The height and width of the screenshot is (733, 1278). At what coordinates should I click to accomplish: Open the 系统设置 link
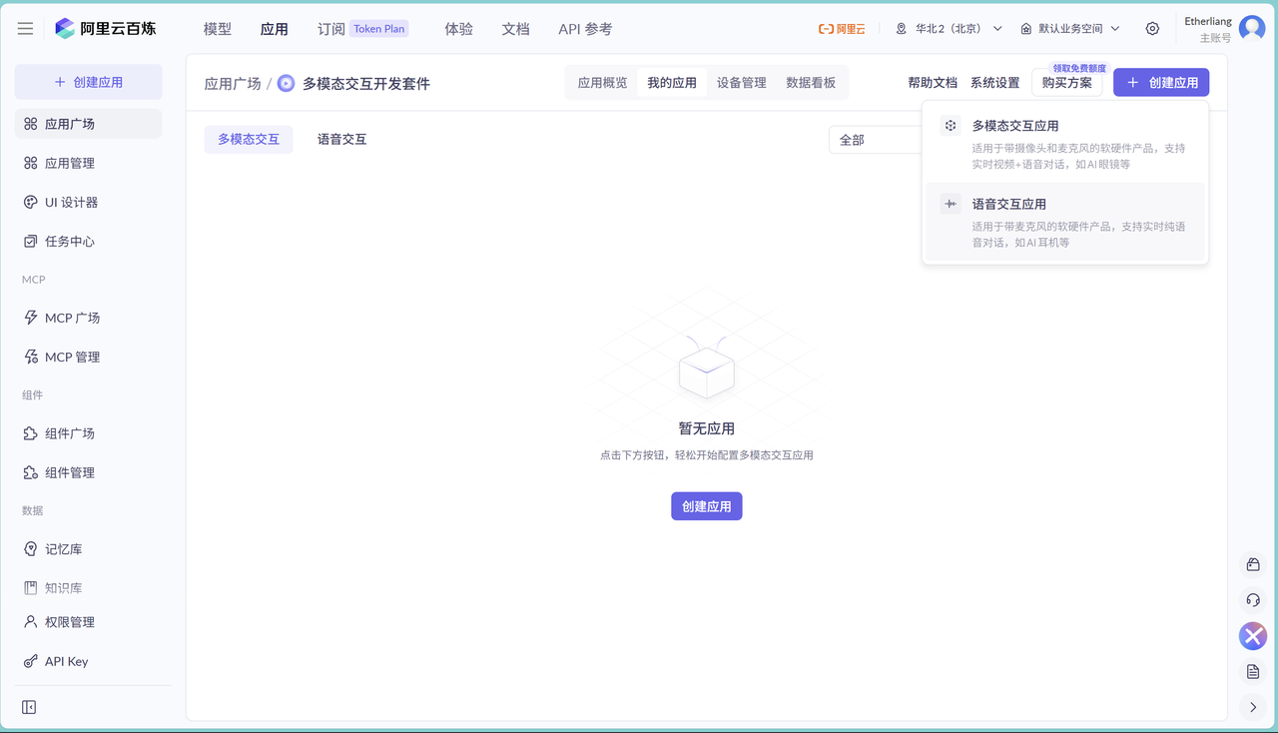995,83
